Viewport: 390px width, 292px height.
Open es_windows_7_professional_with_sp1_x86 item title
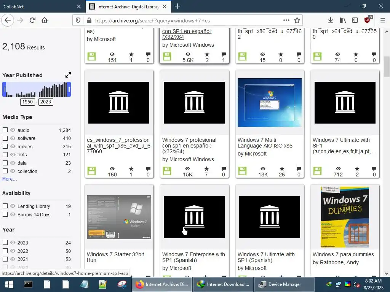[x=119, y=146]
